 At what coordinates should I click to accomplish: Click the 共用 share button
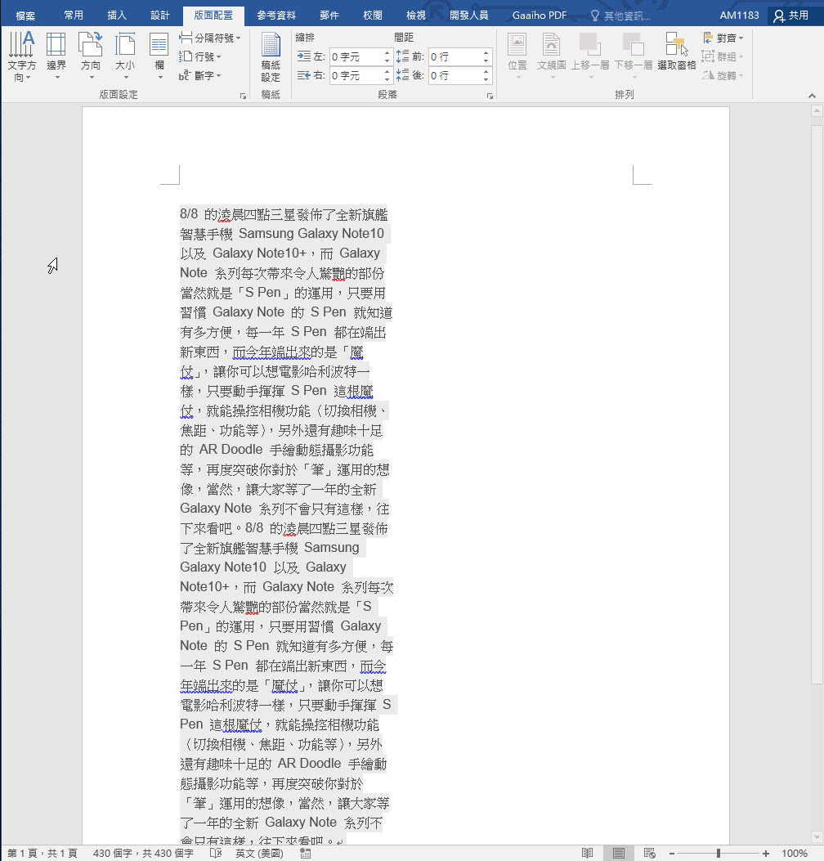point(790,16)
